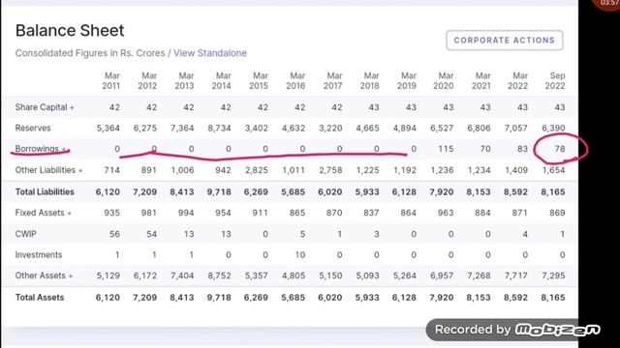Select the Mar 2019 column header
Screen dimensions: 620x348
[407, 81]
